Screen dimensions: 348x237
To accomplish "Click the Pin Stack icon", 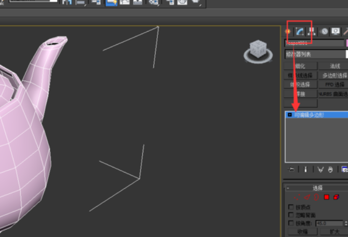I will pos(292,169).
